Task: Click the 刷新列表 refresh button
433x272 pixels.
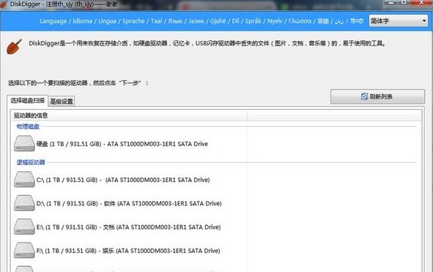Action: coord(377,97)
